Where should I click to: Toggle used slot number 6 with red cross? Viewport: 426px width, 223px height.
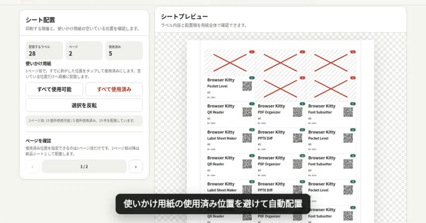[x=331, y=89]
